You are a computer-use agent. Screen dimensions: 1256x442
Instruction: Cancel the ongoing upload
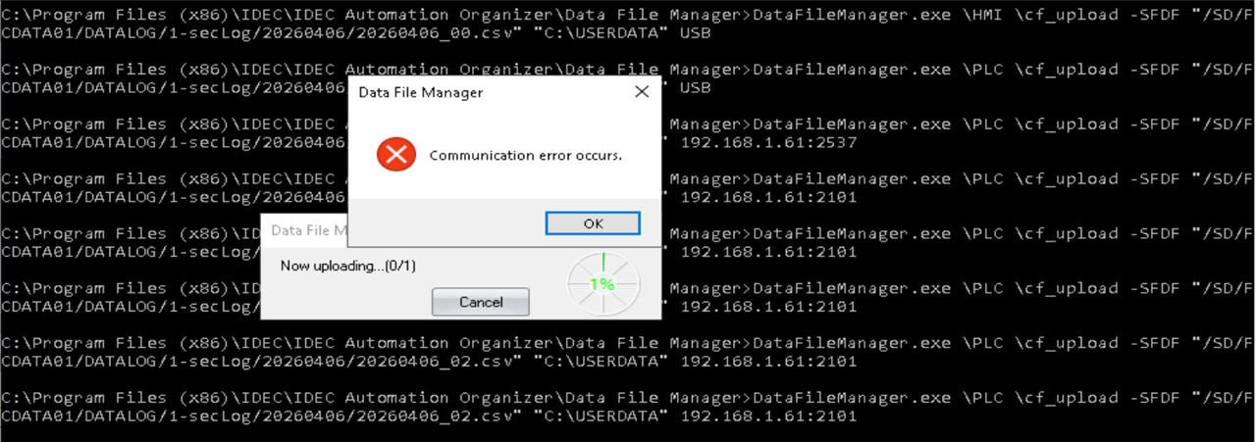click(x=481, y=302)
